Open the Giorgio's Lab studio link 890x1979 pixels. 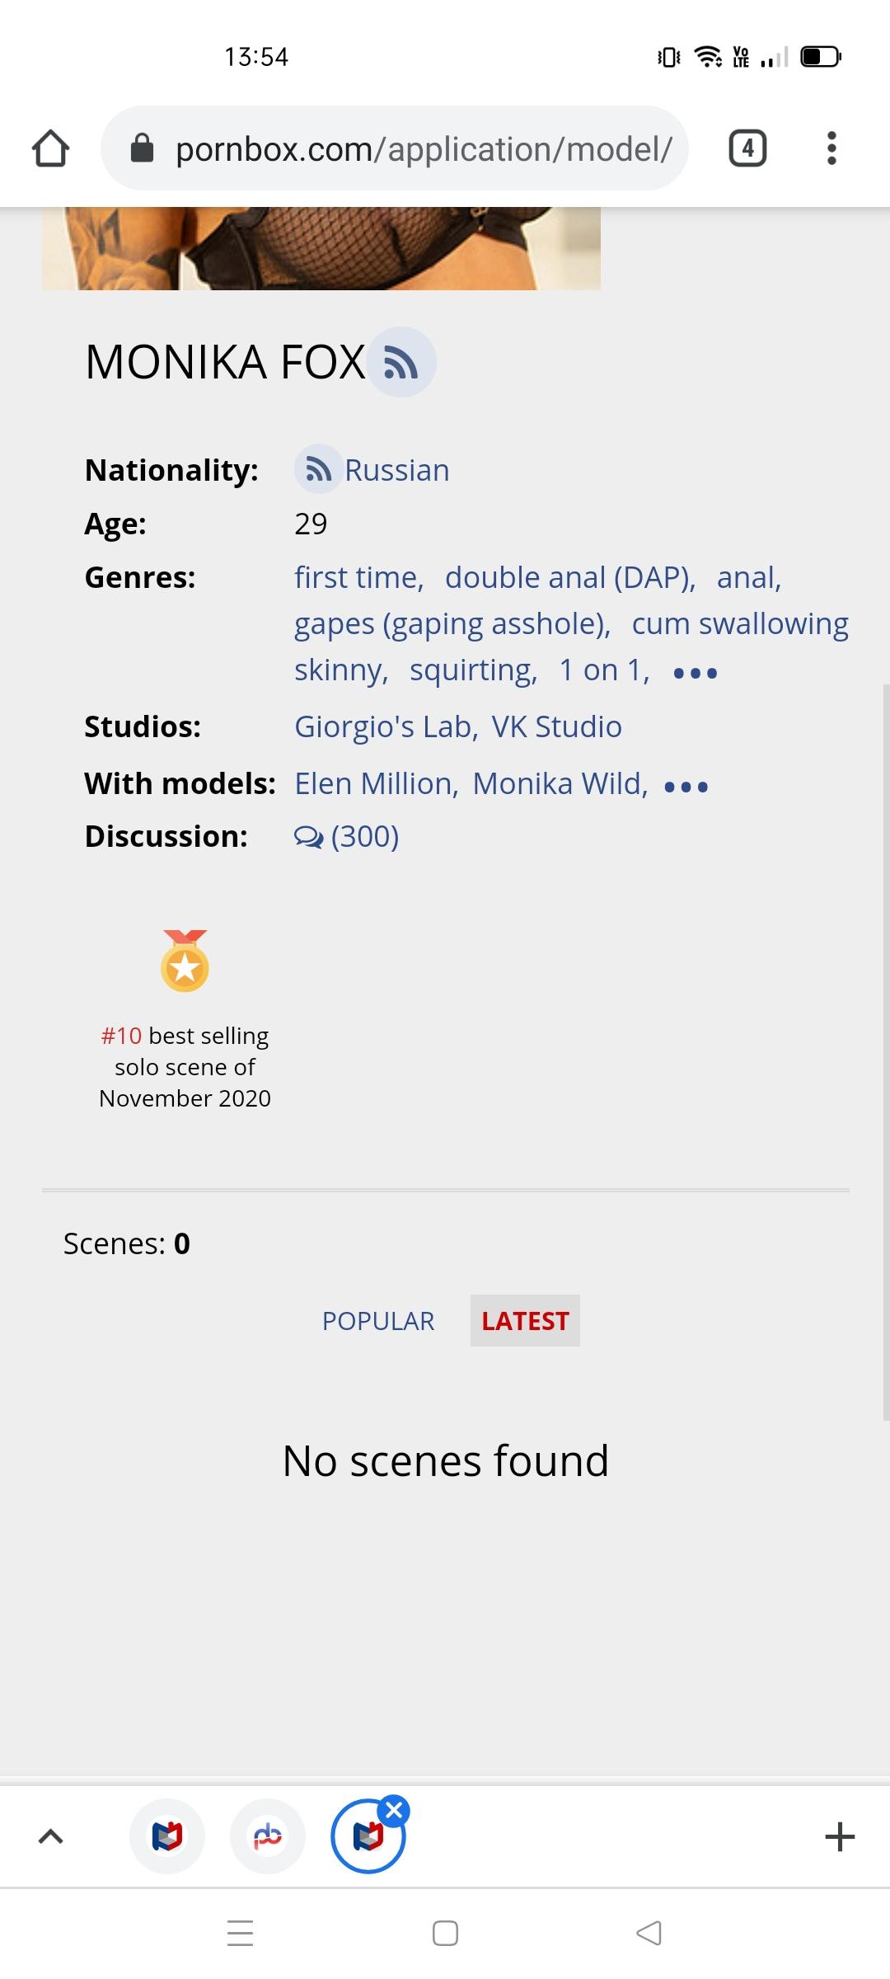pos(384,726)
